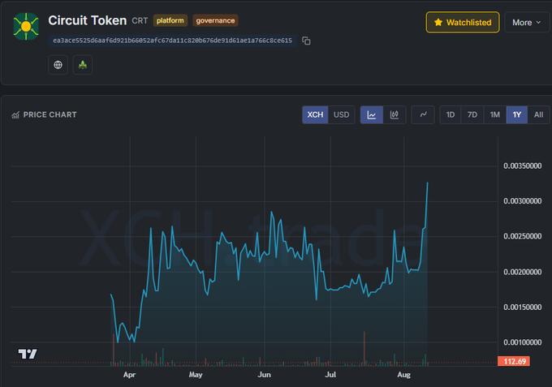Click the TradingView logo on the chart
This screenshot has height=387, width=552.
[28, 354]
